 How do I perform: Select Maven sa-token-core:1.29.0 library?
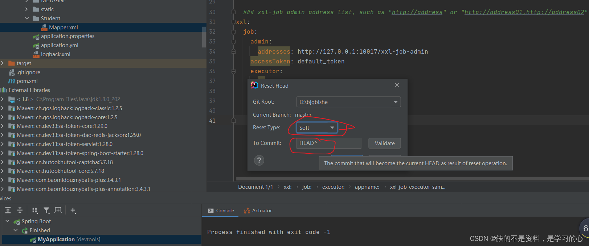(x=62, y=126)
